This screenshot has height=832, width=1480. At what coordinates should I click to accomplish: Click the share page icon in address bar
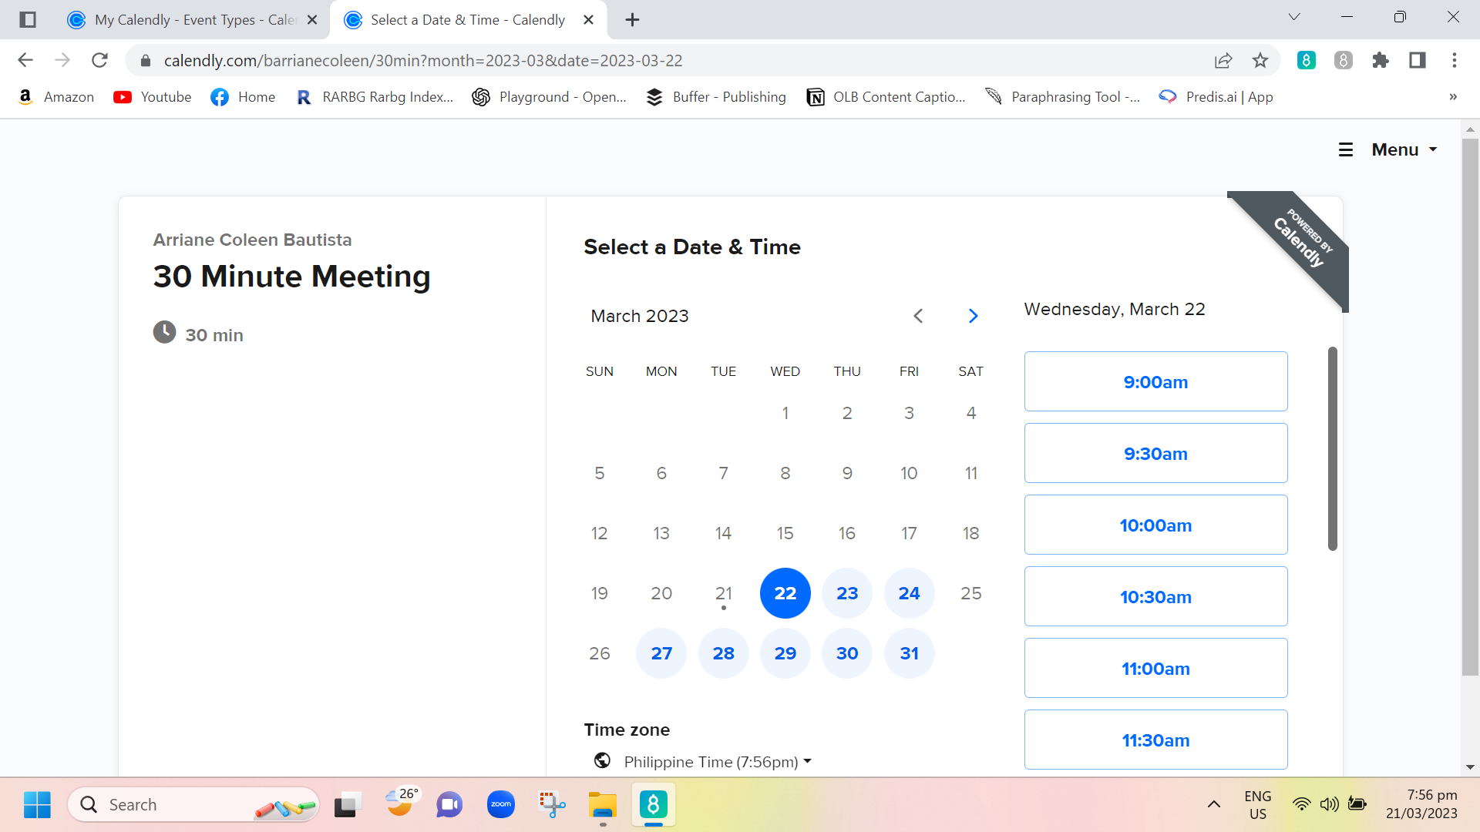point(1223,60)
